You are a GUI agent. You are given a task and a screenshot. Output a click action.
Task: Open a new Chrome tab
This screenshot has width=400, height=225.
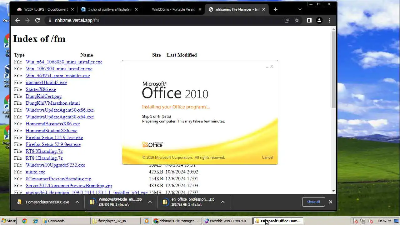pos(275,9)
